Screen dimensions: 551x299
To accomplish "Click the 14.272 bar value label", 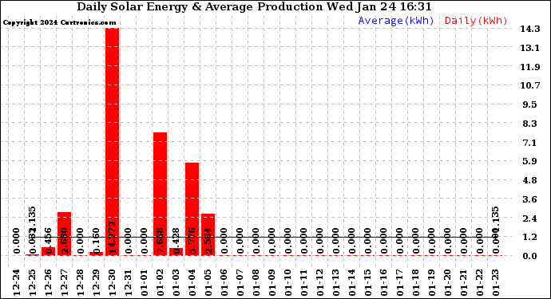I will (x=113, y=238).
